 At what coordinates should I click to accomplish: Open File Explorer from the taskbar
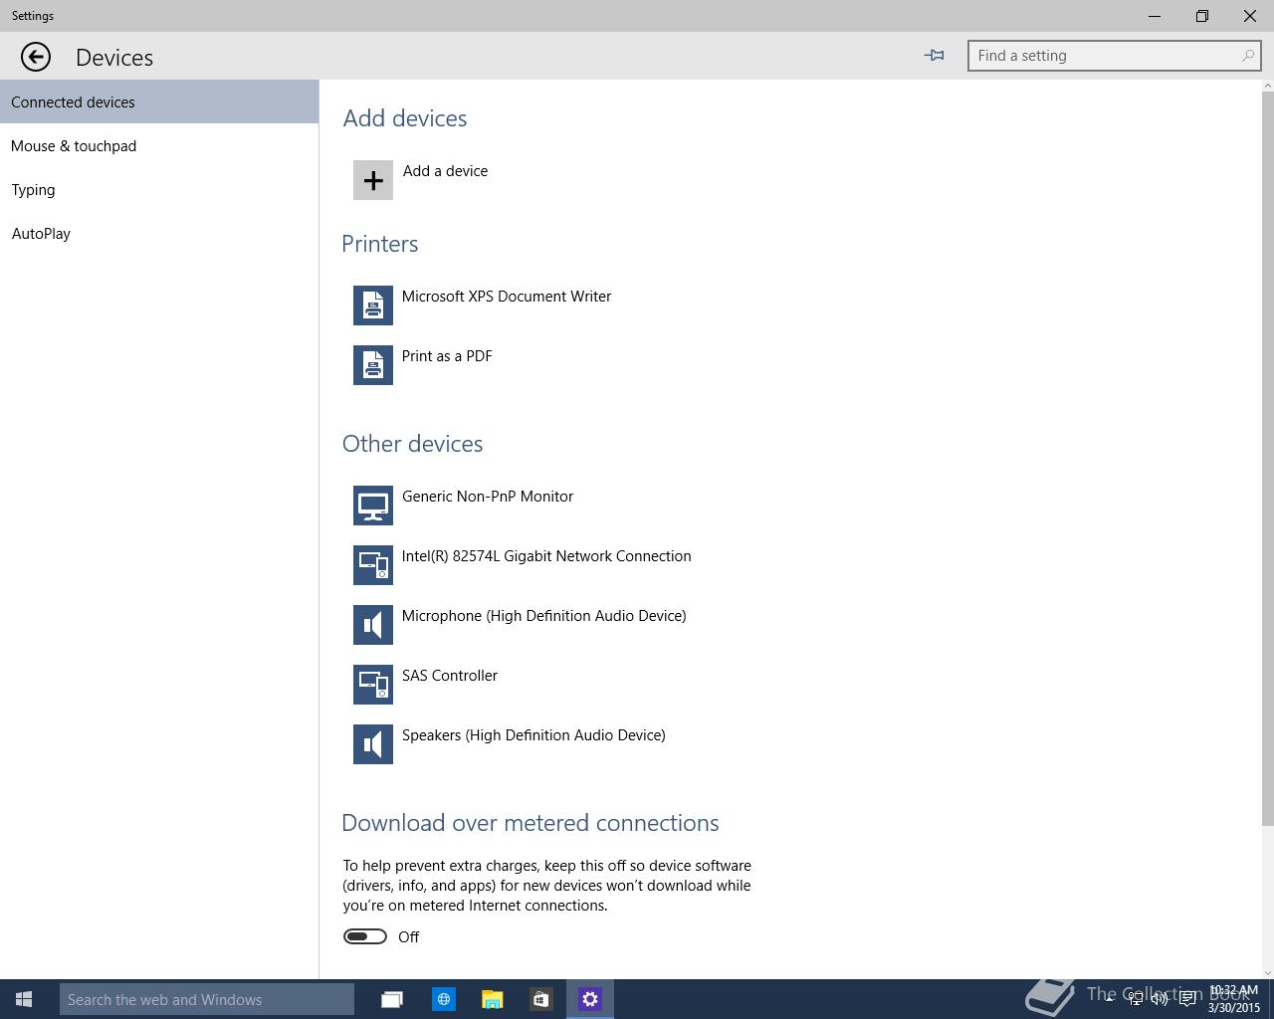click(x=493, y=999)
